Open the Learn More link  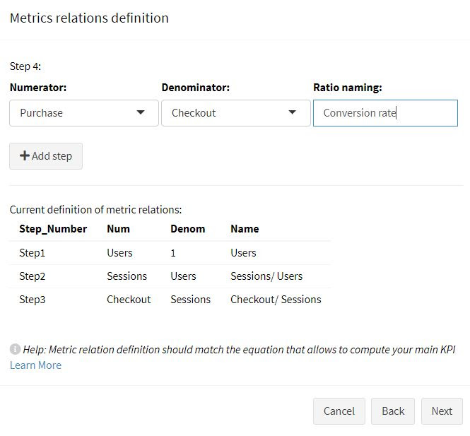[x=35, y=365]
